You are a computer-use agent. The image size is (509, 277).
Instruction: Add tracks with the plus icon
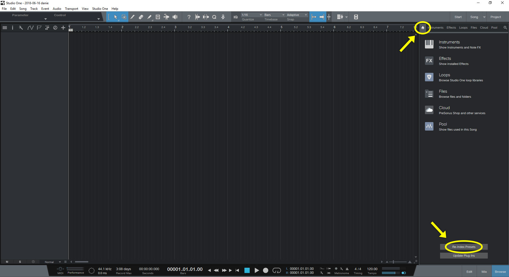pos(63,28)
